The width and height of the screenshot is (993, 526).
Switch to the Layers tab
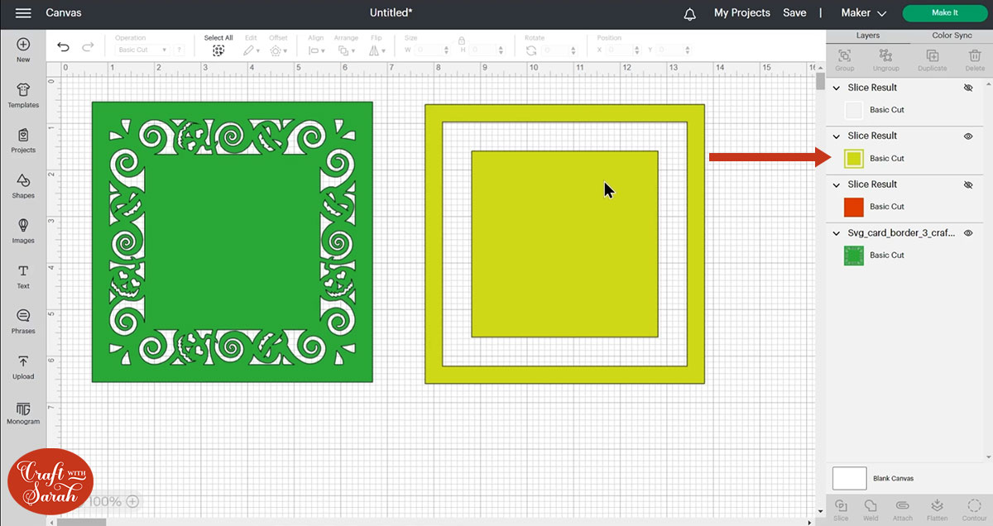[868, 36]
